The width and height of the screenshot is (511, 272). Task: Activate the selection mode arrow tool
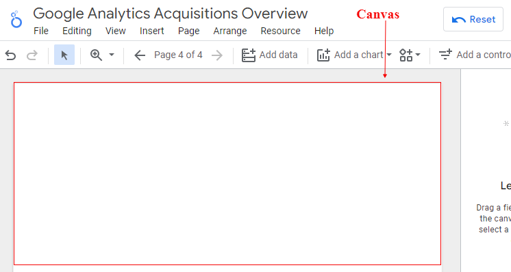(64, 55)
